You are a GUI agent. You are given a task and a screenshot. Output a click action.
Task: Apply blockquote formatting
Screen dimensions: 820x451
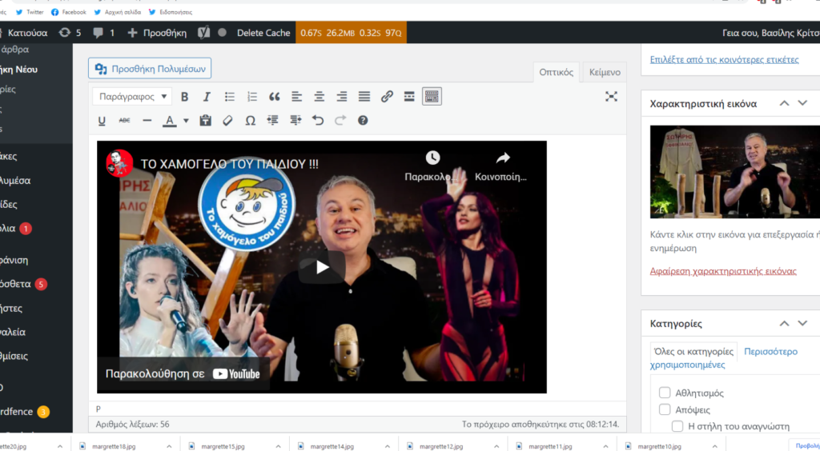(x=275, y=97)
